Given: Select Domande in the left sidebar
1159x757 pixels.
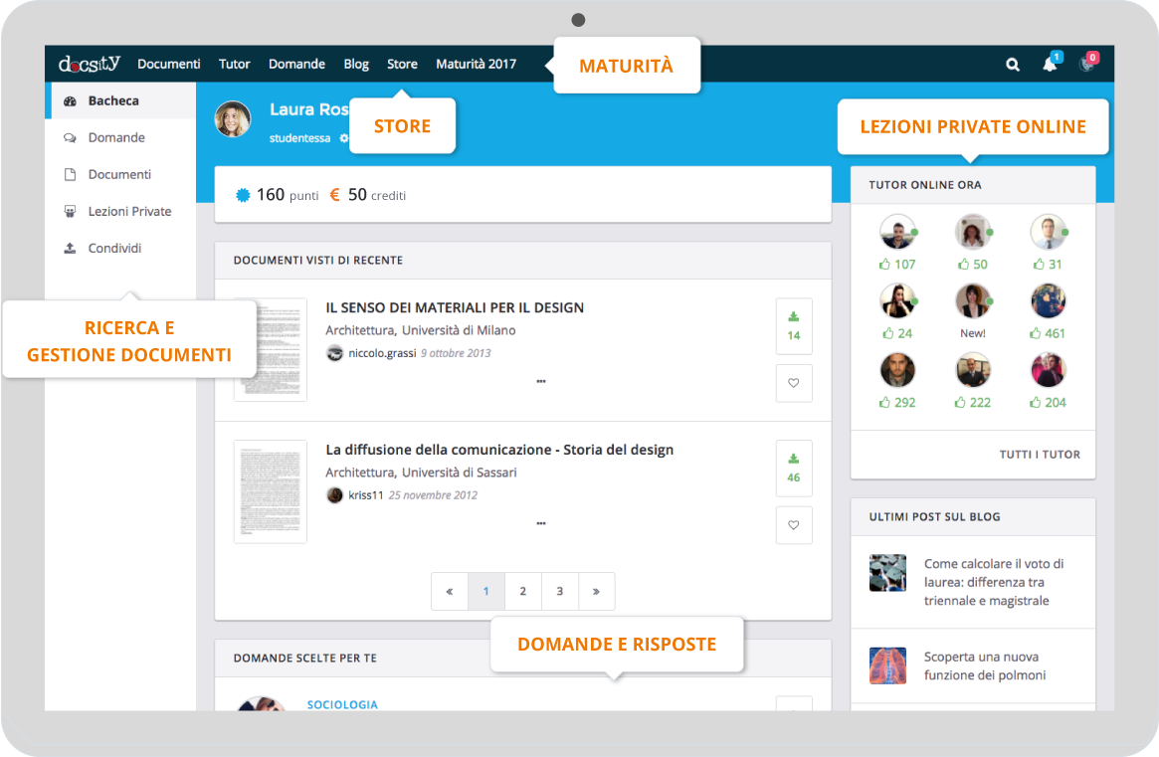Looking at the screenshot, I should tap(116, 138).
